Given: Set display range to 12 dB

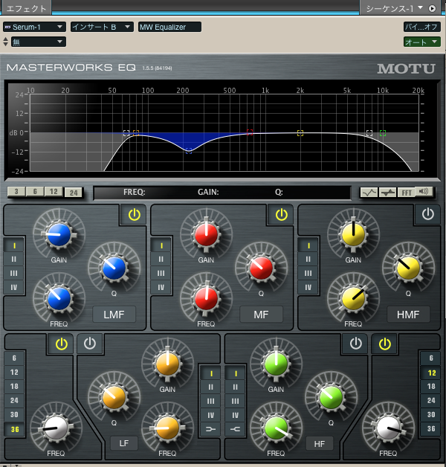Looking at the screenshot, I should pyautogui.click(x=54, y=192).
